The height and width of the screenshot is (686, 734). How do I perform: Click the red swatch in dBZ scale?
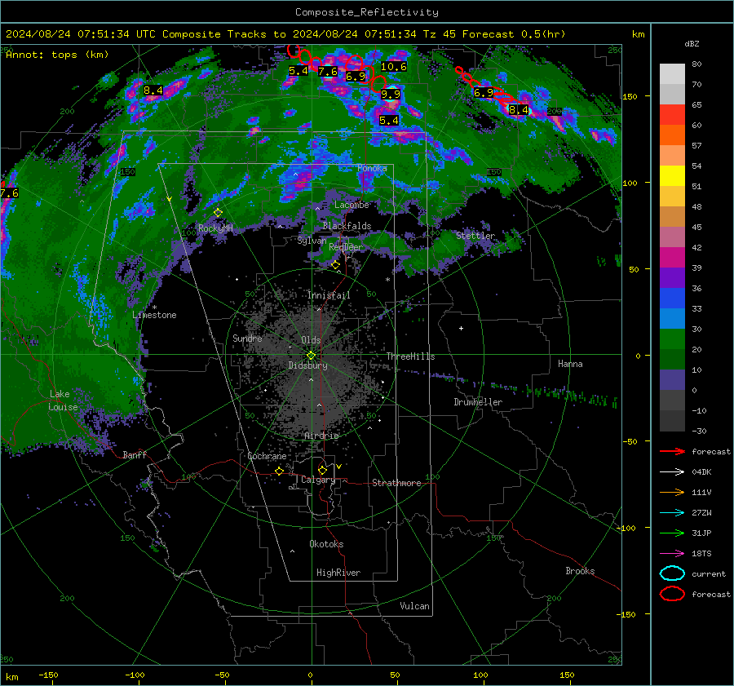click(x=672, y=115)
